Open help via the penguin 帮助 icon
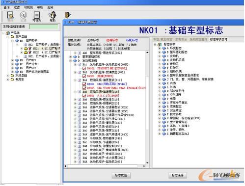Image resolution: width=245 pixels, height=186 pixels. 53,15
